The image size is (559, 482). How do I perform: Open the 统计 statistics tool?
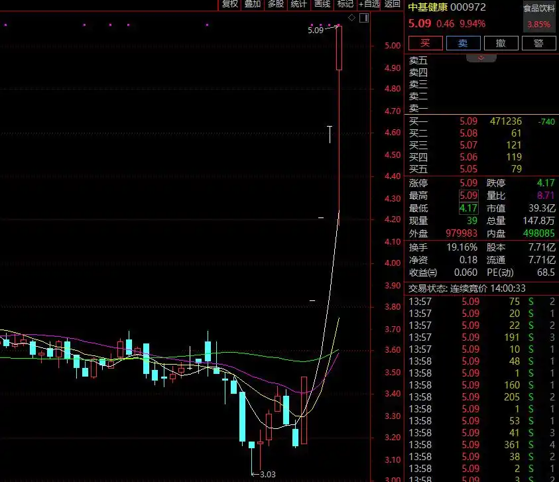coord(298,4)
